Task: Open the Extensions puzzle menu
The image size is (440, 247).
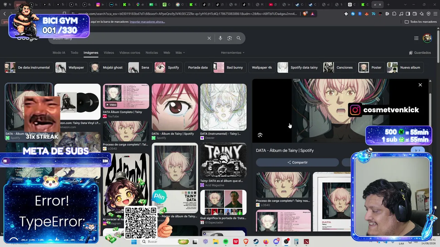Action: pyautogui.click(x=394, y=14)
